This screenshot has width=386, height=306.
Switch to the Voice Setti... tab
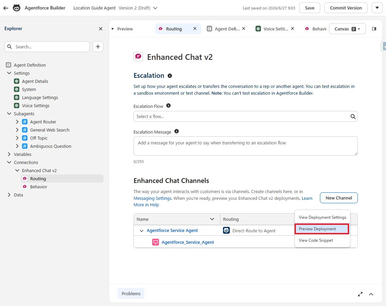click(x=272, y=29)
